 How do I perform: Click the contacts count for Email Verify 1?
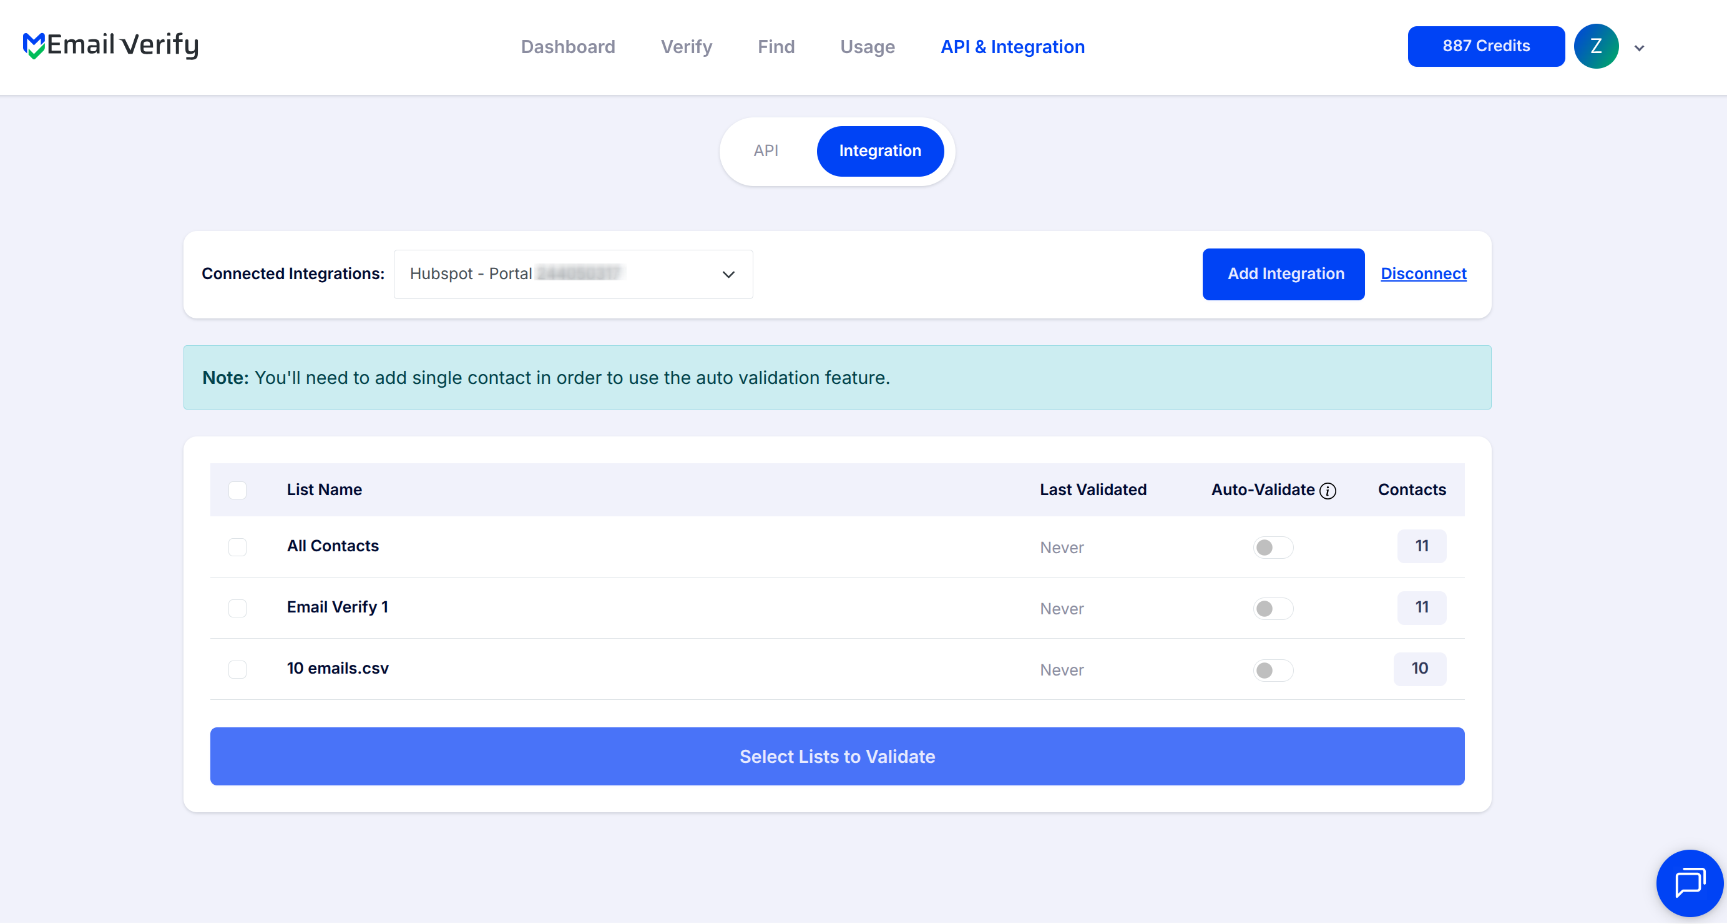click(x=1421, y=607)
